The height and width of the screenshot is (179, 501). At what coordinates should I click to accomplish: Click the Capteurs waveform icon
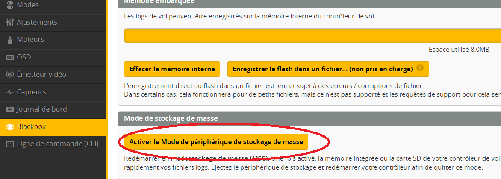[x=9, y=92]
